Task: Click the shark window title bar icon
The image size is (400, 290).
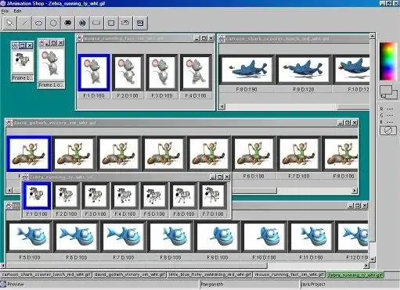Action: [x=222, y=38]
